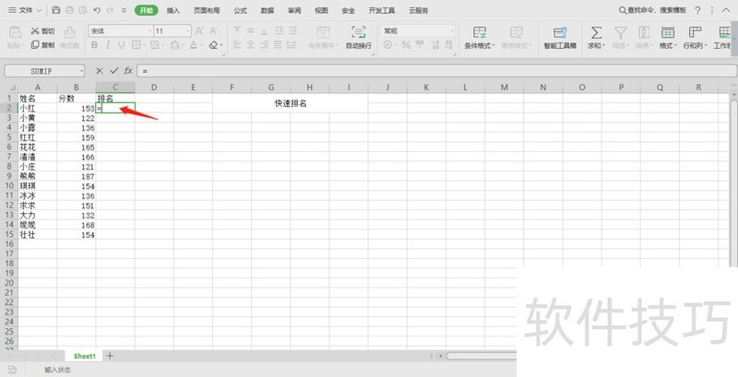Click the decrease font size icon
Screen dimensions: 738x377
point(213,31)
